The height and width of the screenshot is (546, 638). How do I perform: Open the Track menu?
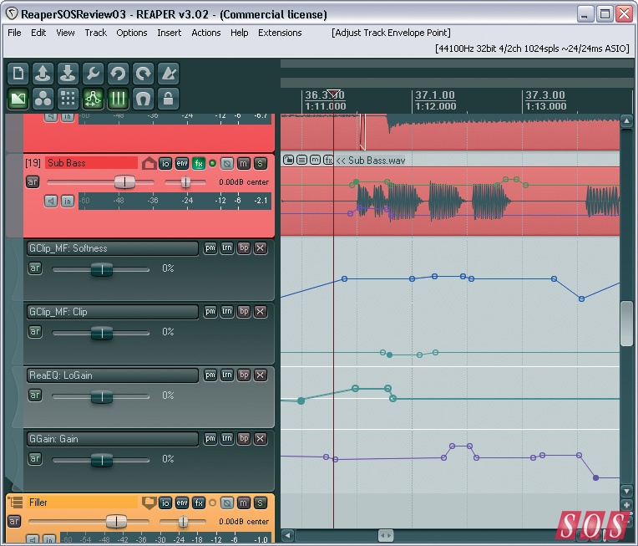coord(96,33)
